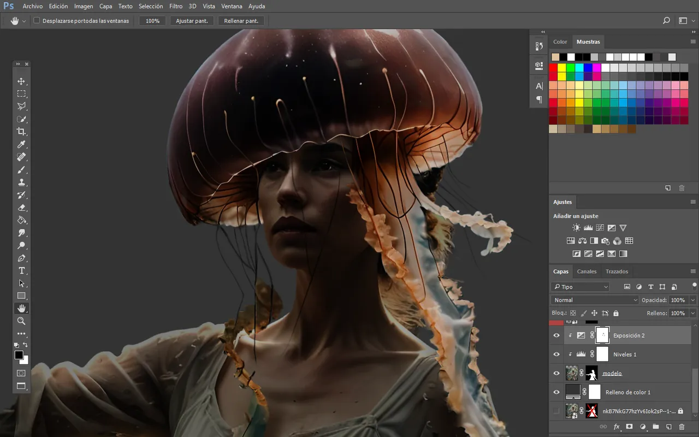Select the Zoom tool in toolbox
Image resolution: width=699 pixels, height=437 pixels.
(x=21, y=321)
